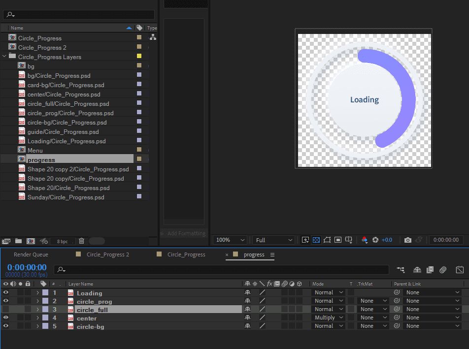The image size is (469, 349).
Task: Select guide/Circle_Progress.psd footage item
Action: tap(63, 132)
